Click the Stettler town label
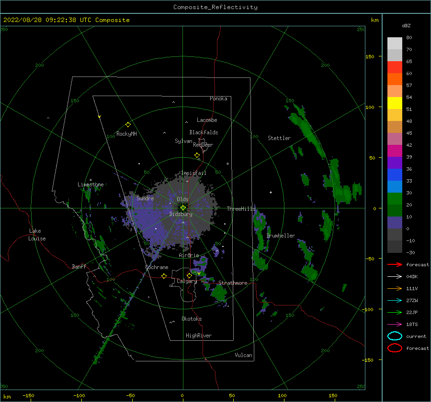This screenshot has height=402, width=431. click(x=279, y=138)
